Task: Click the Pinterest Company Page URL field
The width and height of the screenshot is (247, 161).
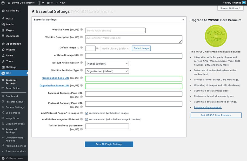Action: (x=134, y=104)
